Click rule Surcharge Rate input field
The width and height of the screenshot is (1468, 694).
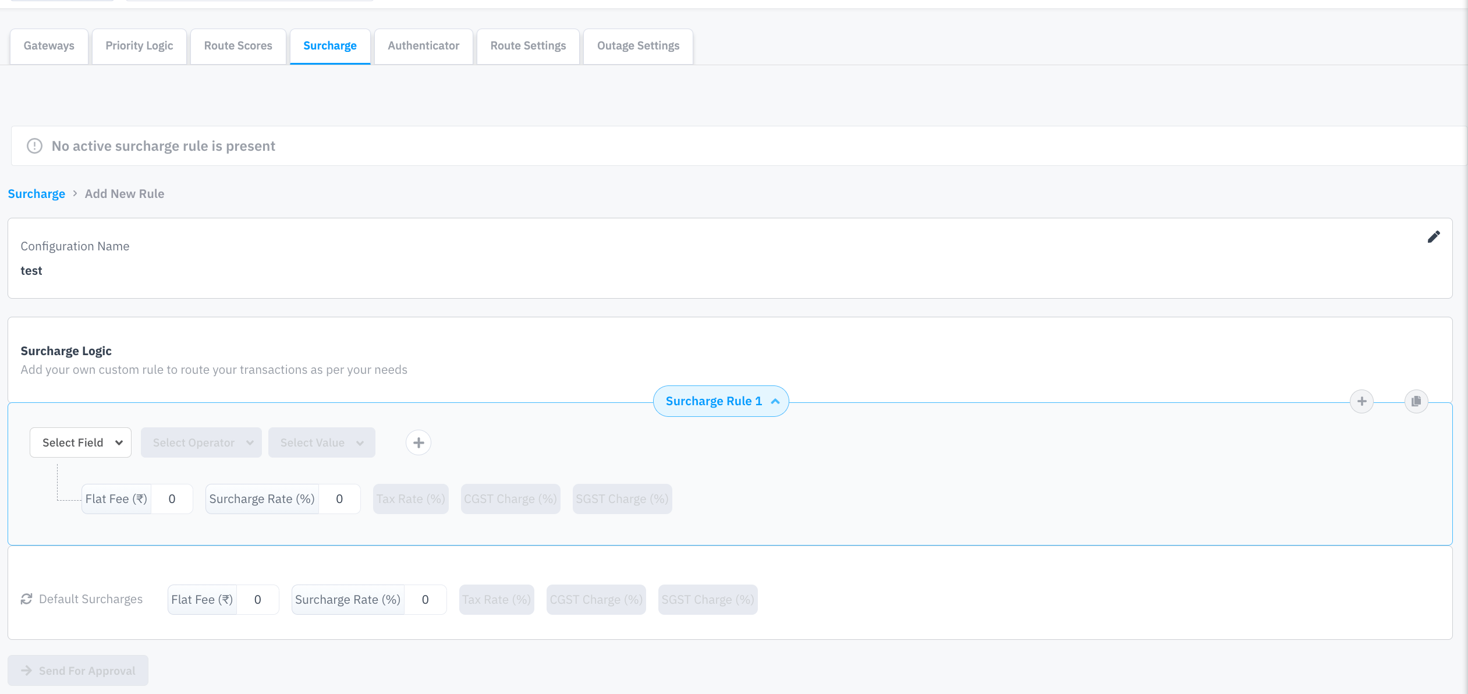(x=339, y=499)
